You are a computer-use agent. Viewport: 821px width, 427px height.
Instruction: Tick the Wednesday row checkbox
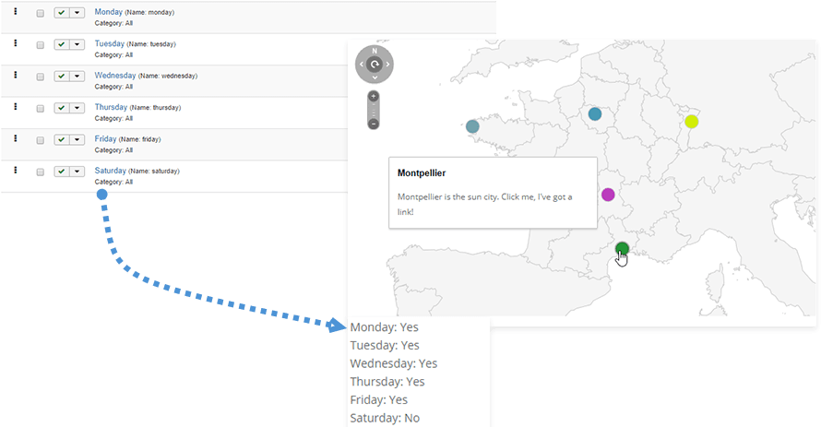(41, 77)
